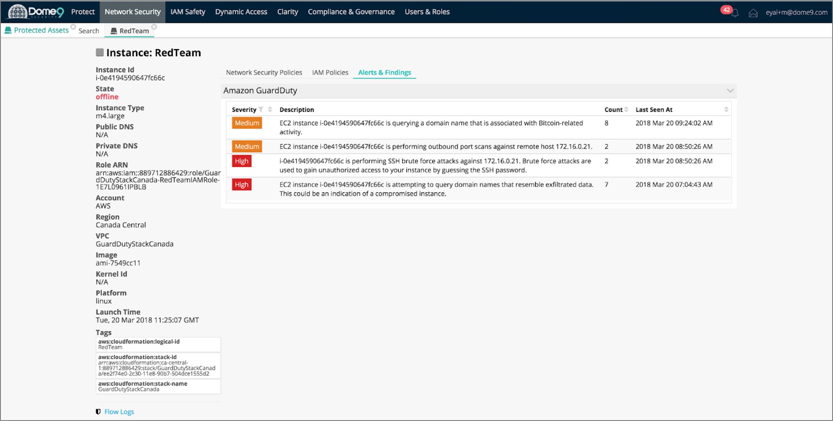The width and height of the screenshot is (833, 421).
Task: Click the count 7 cell
Action: [x=607, y=185]
